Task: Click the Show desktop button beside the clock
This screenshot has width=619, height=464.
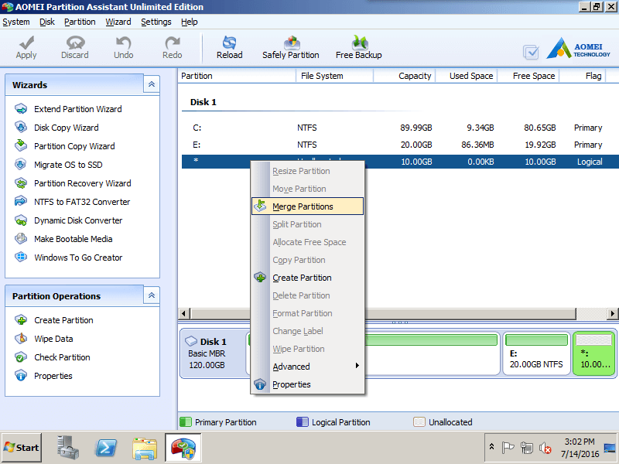Action: (x=610, y=448)
